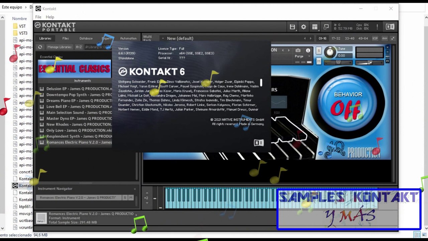Select rack page 49-64
Image resolution: width=428 pixels, height=241 pixels.
click(x=363, y=38)
